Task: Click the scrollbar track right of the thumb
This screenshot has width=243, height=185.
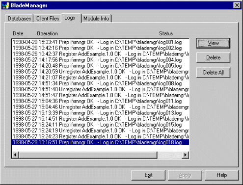Action: (169, 155)
